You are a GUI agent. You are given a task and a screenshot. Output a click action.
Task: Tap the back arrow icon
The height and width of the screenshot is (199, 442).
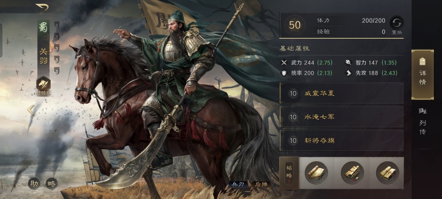[x=42, y=6]
